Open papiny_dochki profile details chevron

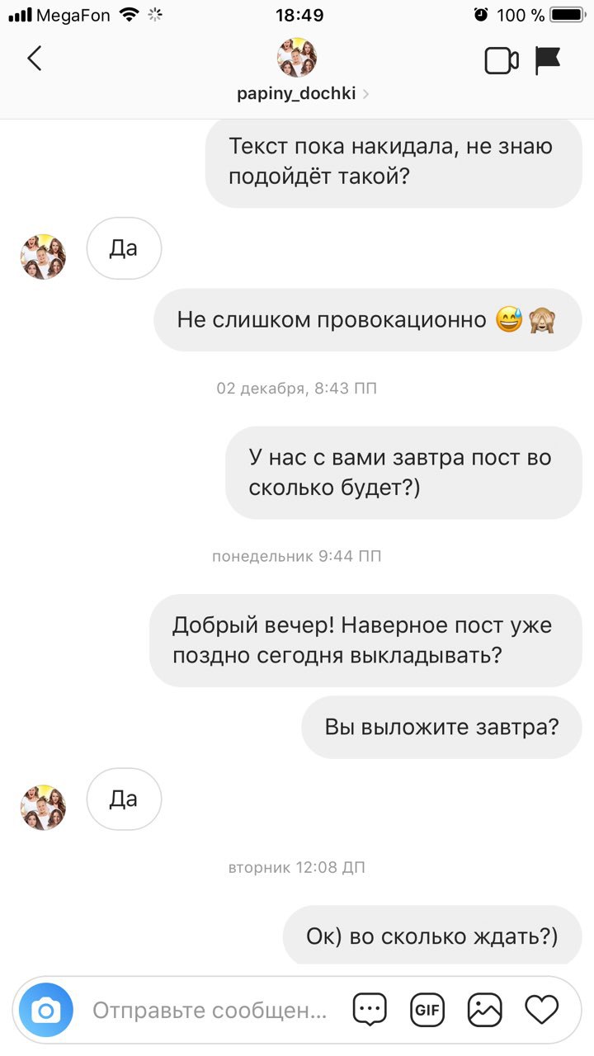365,94
